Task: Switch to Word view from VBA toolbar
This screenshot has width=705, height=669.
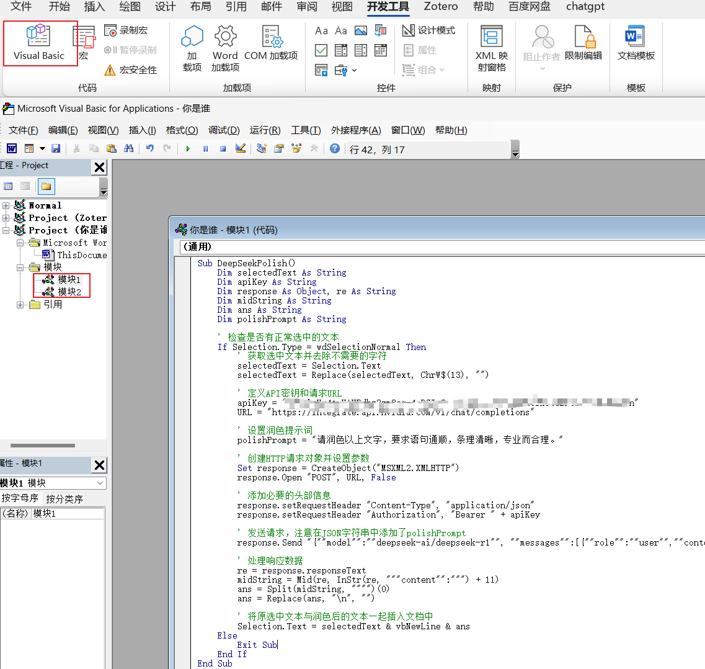Action: point(12,148)
